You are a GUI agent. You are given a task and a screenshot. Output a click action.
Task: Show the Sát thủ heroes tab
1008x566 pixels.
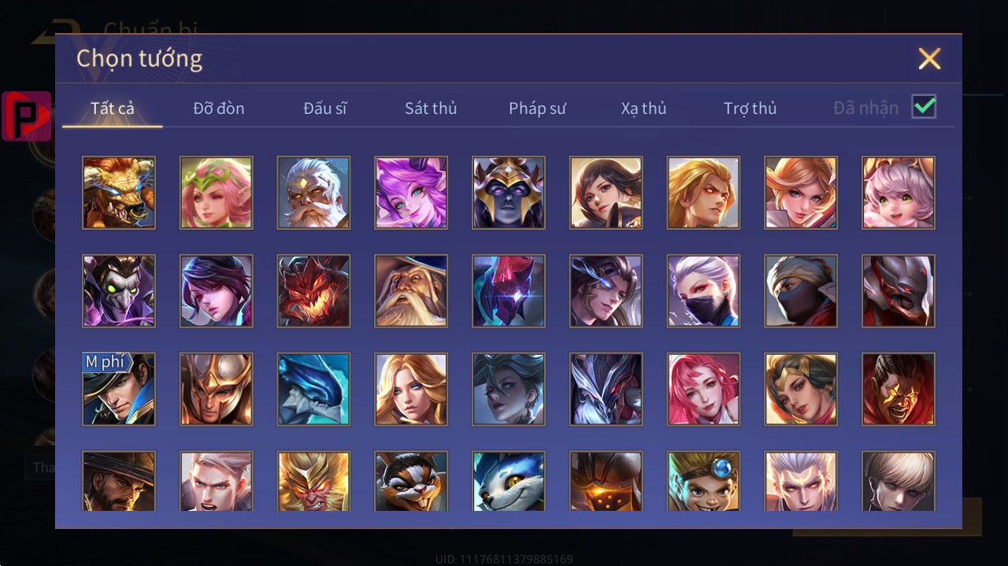pyautogui.click(x=431, y=109)
